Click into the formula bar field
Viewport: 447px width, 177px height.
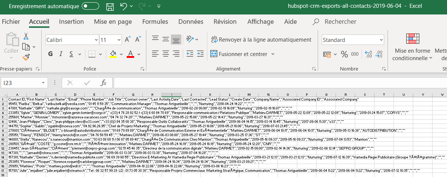280,82
